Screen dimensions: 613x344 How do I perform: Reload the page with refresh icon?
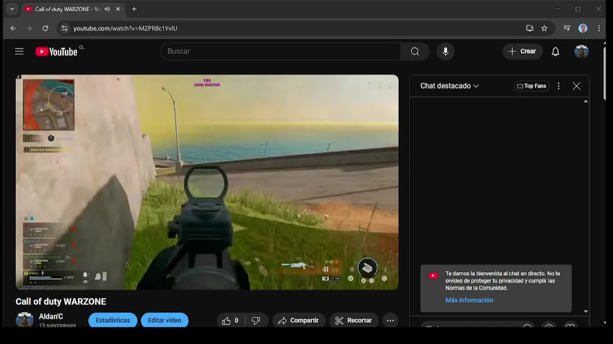click(45, 28)
